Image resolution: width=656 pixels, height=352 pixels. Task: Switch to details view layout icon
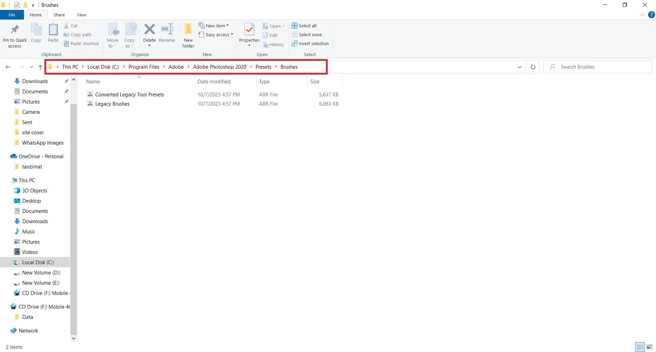click(x=640, y=347)
